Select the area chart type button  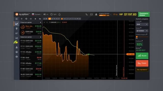coord(50,19)
